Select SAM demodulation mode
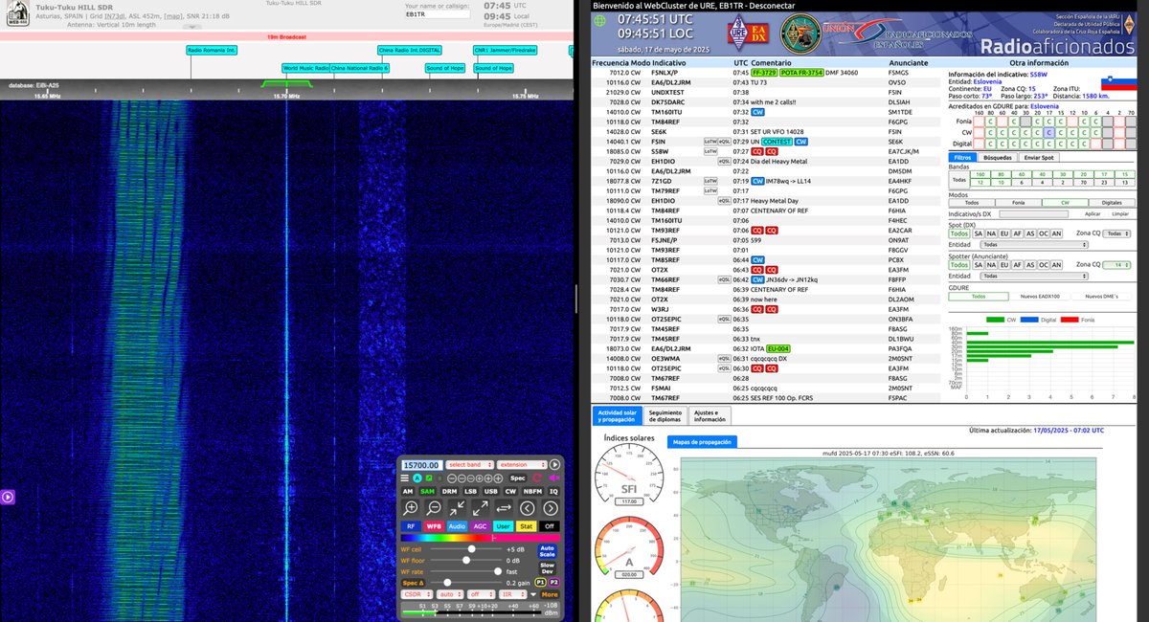The image size is (1149, 622). 428,492
